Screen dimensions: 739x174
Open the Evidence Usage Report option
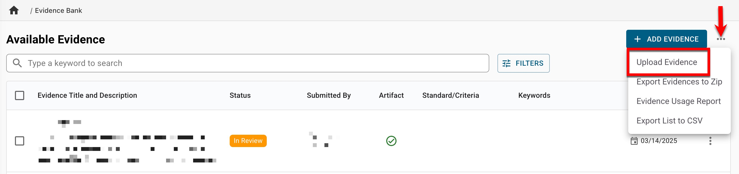pos(678,101)
